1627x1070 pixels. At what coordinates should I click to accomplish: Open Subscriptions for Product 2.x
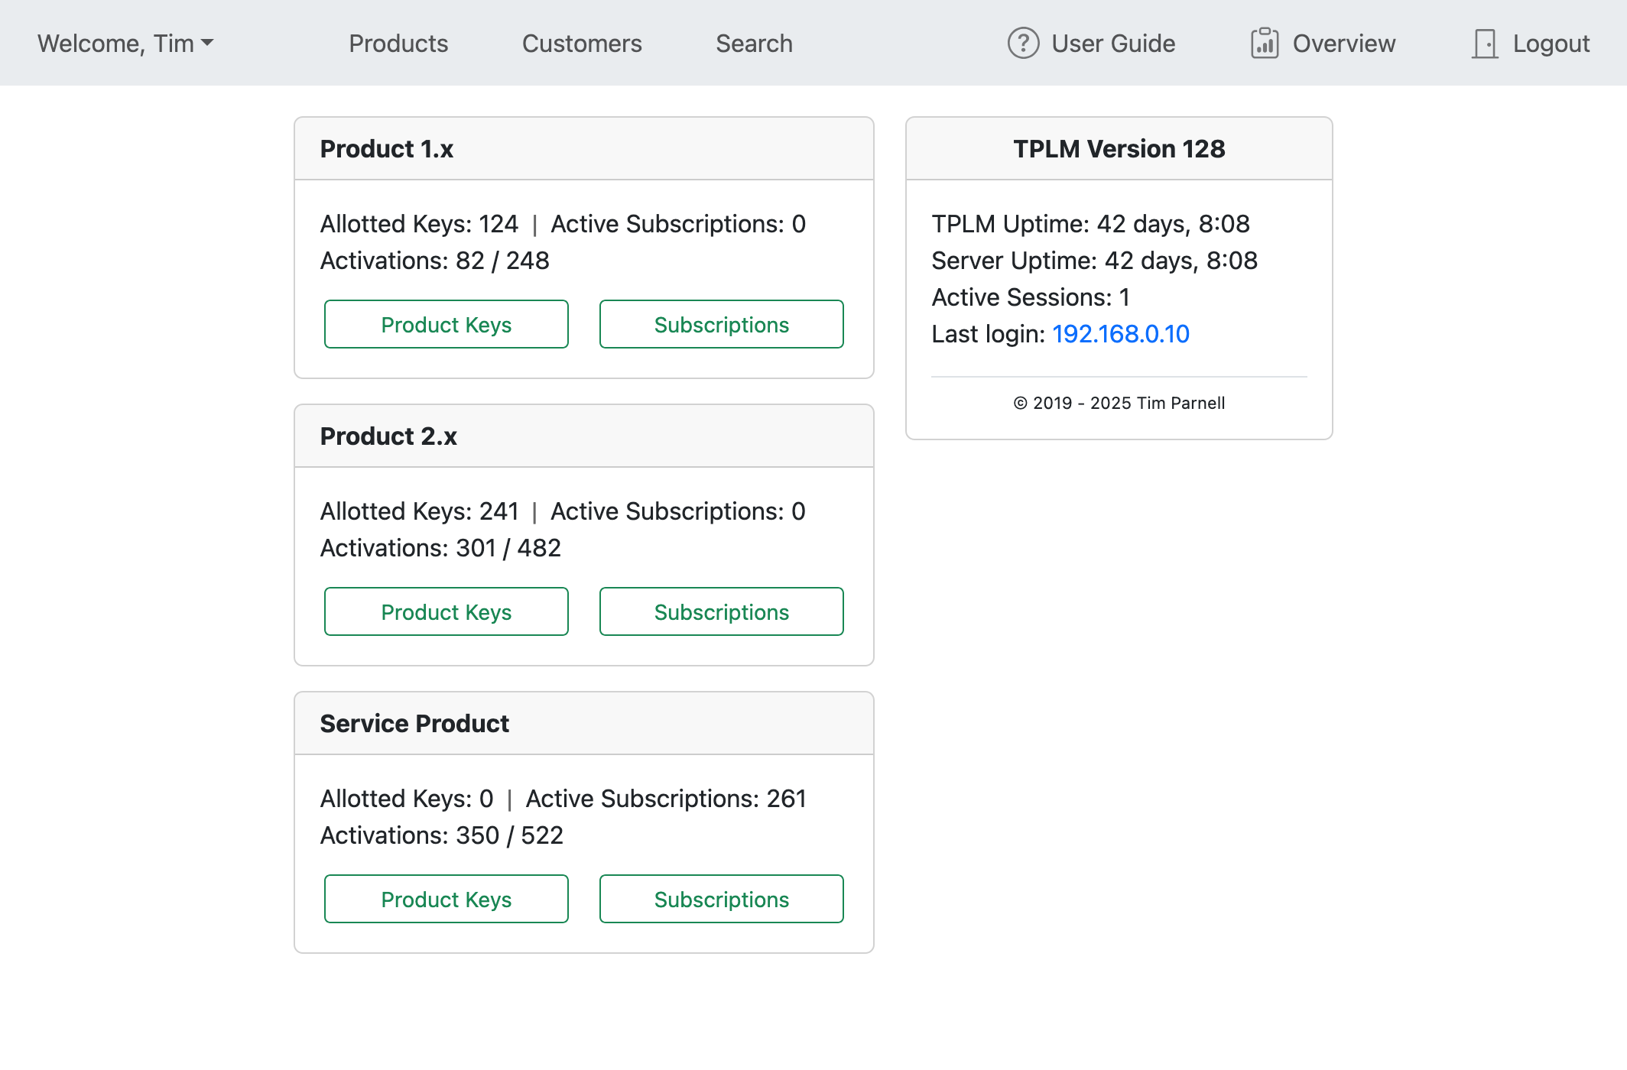(721, 611)
